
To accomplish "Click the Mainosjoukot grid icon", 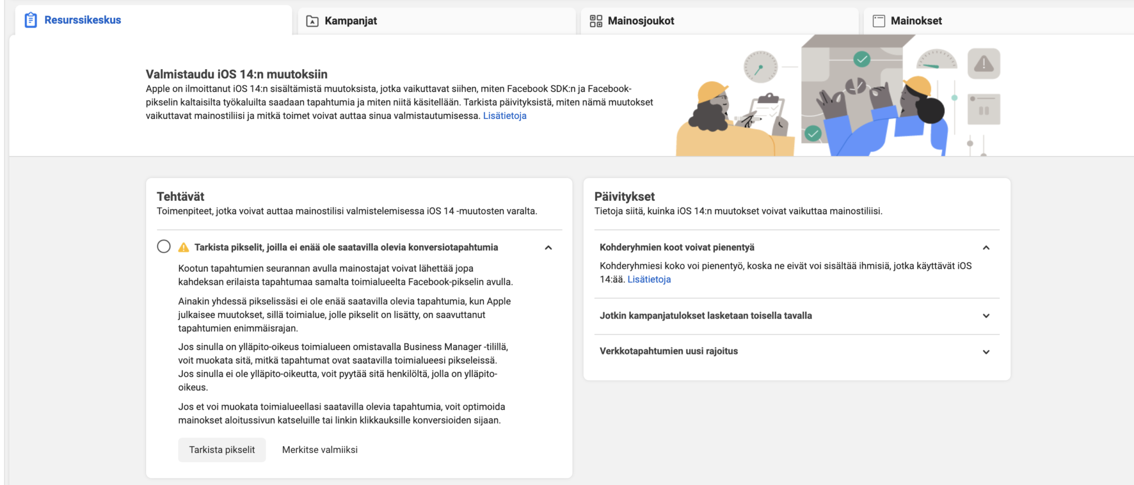I will [596, 21].
